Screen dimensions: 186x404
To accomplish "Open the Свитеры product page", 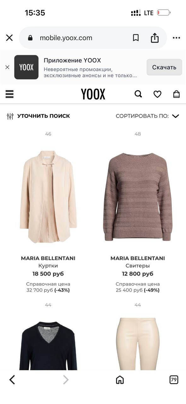I will 137,265.
